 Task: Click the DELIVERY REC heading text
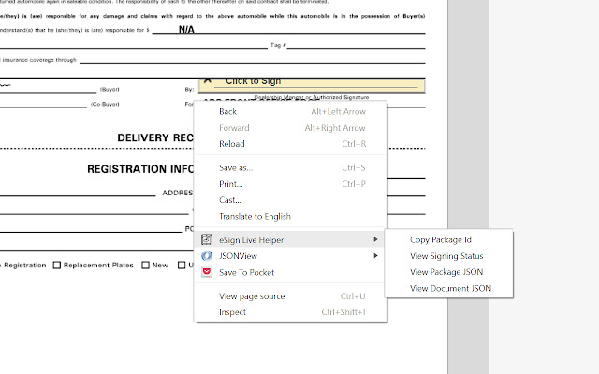coord(155,137)
